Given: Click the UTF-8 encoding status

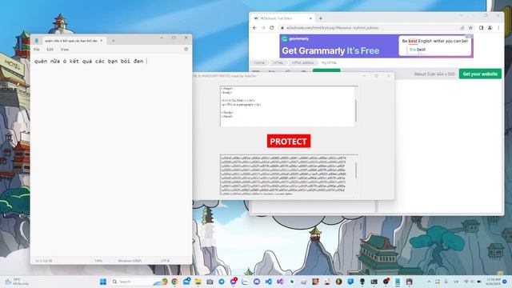Looking at the screenshot, I should (165, 261).
